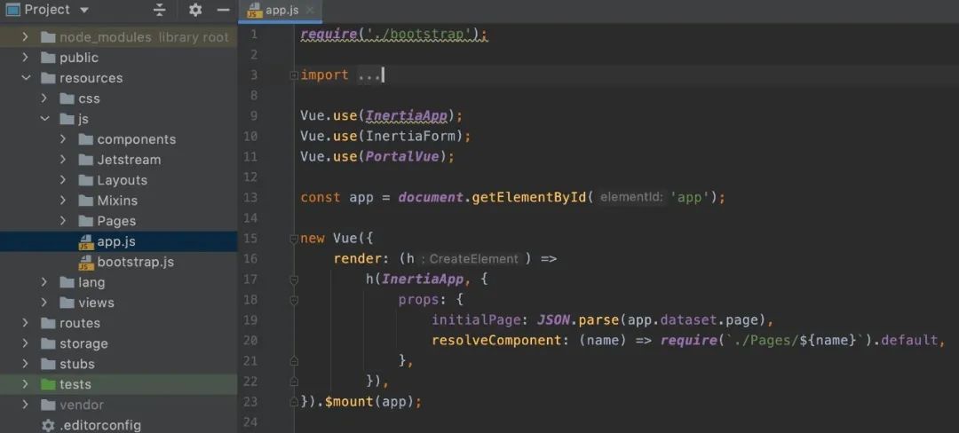Open the Project view dropdown

coord(84,10)
